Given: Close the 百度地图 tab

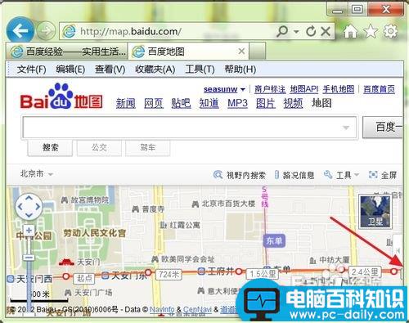Looking at the screenshot, I should (241, 51).
